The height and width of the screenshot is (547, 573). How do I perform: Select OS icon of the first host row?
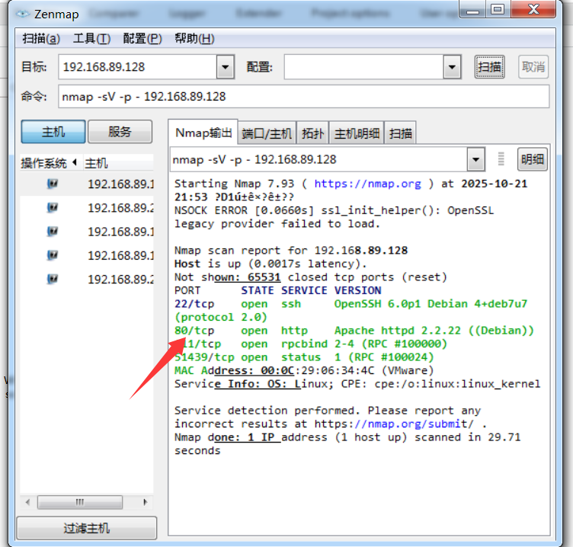53,184
